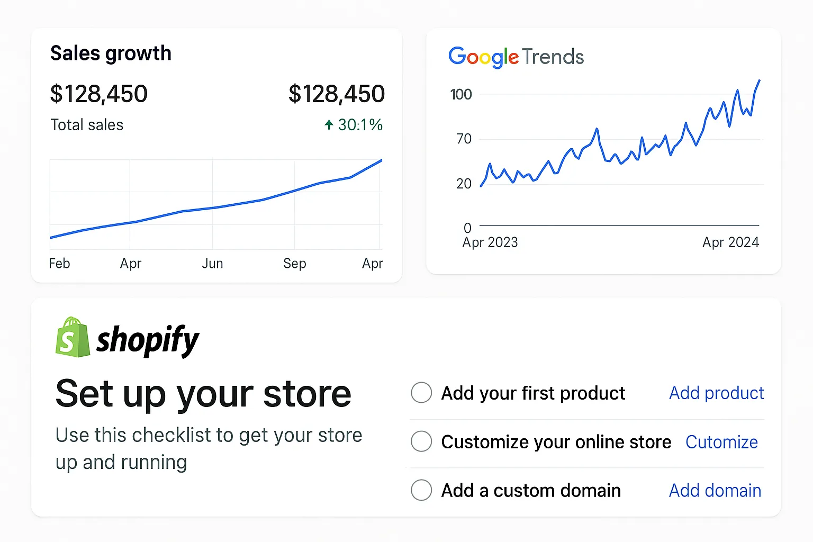Viewport: 813px width, 542px height.
Task: Click the Total sales label
Action: coord(87,125)
